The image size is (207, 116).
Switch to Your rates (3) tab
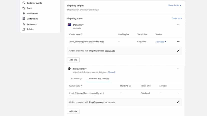(76, 78)
